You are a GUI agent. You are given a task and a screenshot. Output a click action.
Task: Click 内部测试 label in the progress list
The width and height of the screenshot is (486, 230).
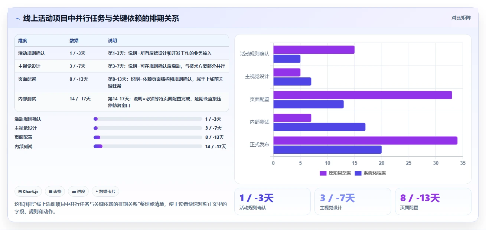coord(23,147)
